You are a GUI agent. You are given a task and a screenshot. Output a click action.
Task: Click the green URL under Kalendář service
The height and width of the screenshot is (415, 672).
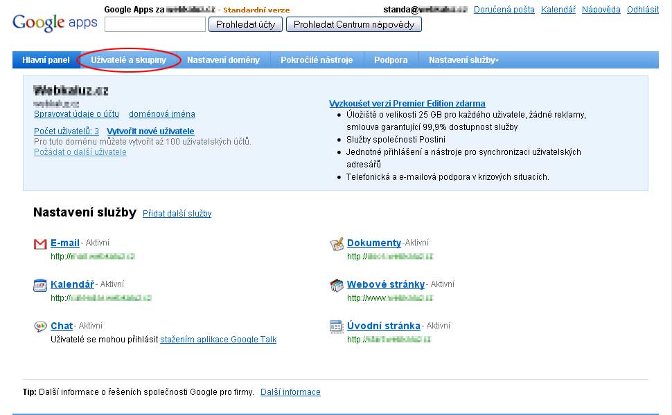[101, 298]
